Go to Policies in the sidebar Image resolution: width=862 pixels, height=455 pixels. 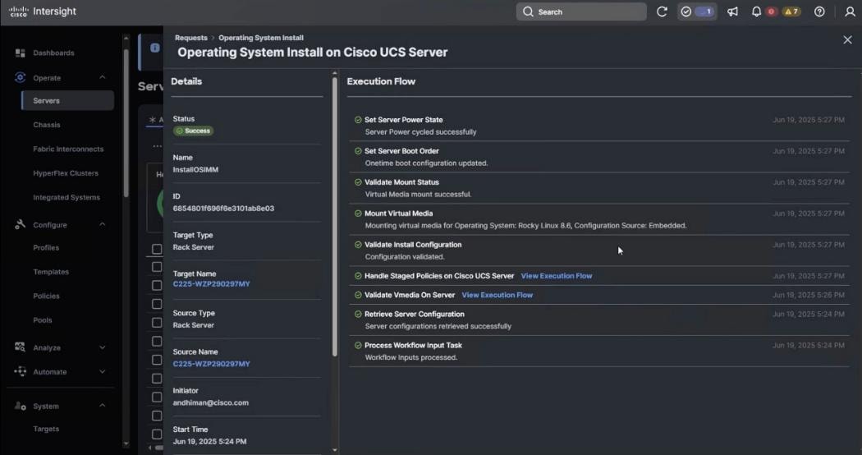click(x=46, y=296)
